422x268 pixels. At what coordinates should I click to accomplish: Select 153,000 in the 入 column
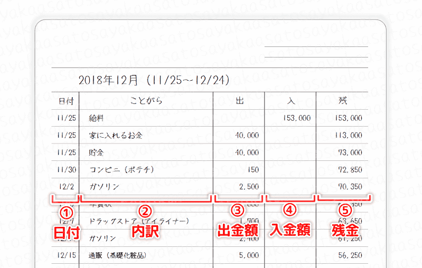297,118
